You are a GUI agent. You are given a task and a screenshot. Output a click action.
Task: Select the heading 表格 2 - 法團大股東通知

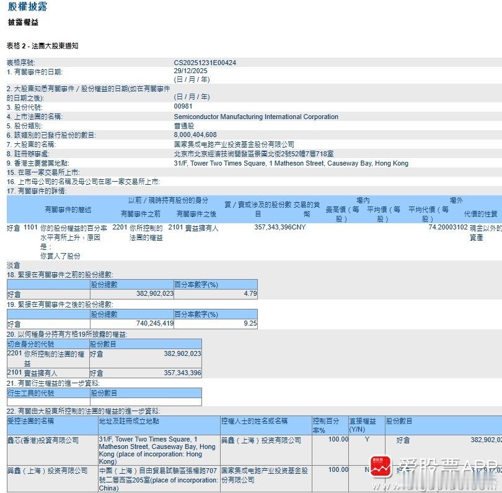[42, 46]
